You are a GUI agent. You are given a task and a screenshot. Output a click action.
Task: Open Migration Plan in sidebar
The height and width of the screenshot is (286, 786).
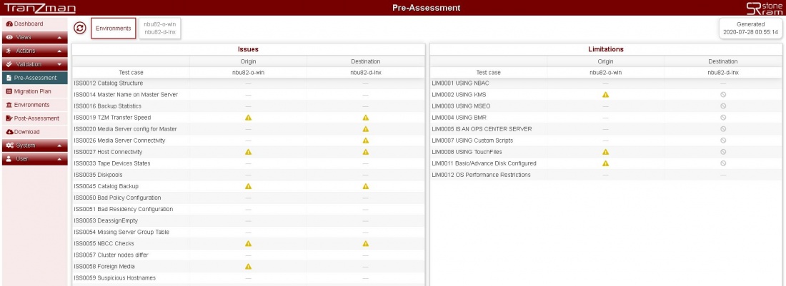[x=32, y=91]
